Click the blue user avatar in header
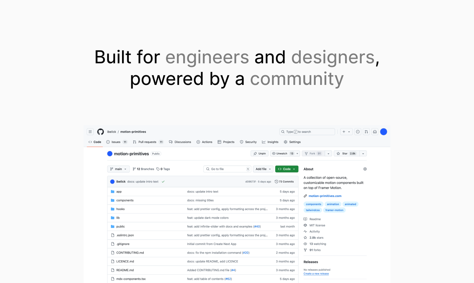 (383, 132)
